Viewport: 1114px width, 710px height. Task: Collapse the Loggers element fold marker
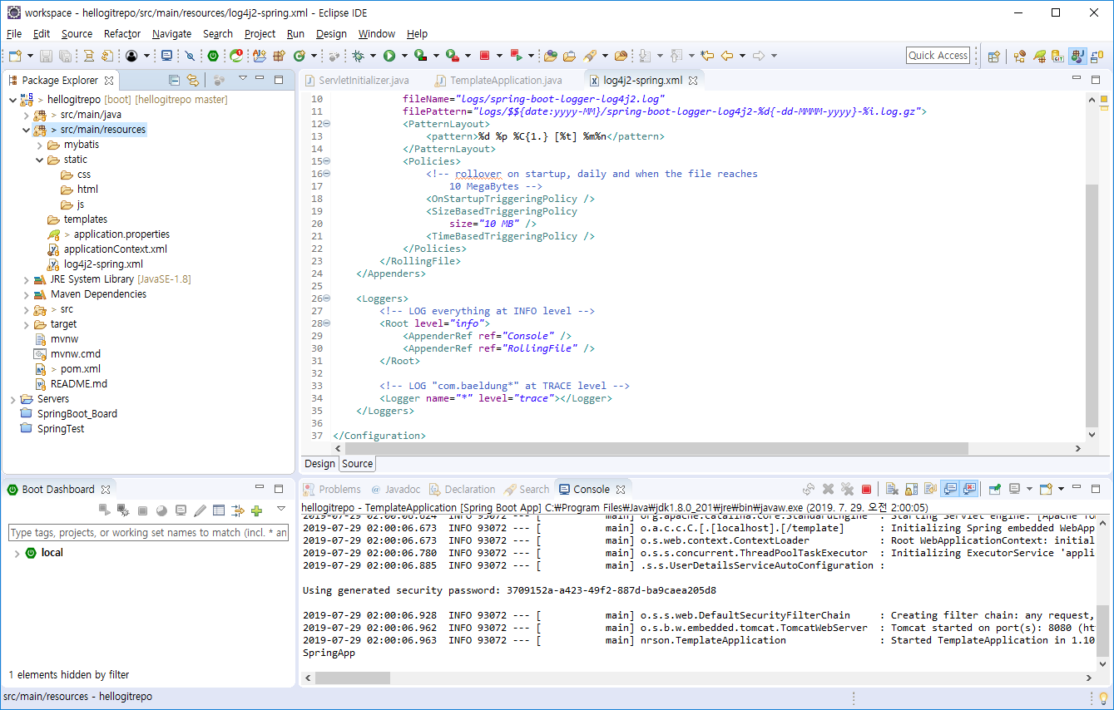[x=326, y=298]
